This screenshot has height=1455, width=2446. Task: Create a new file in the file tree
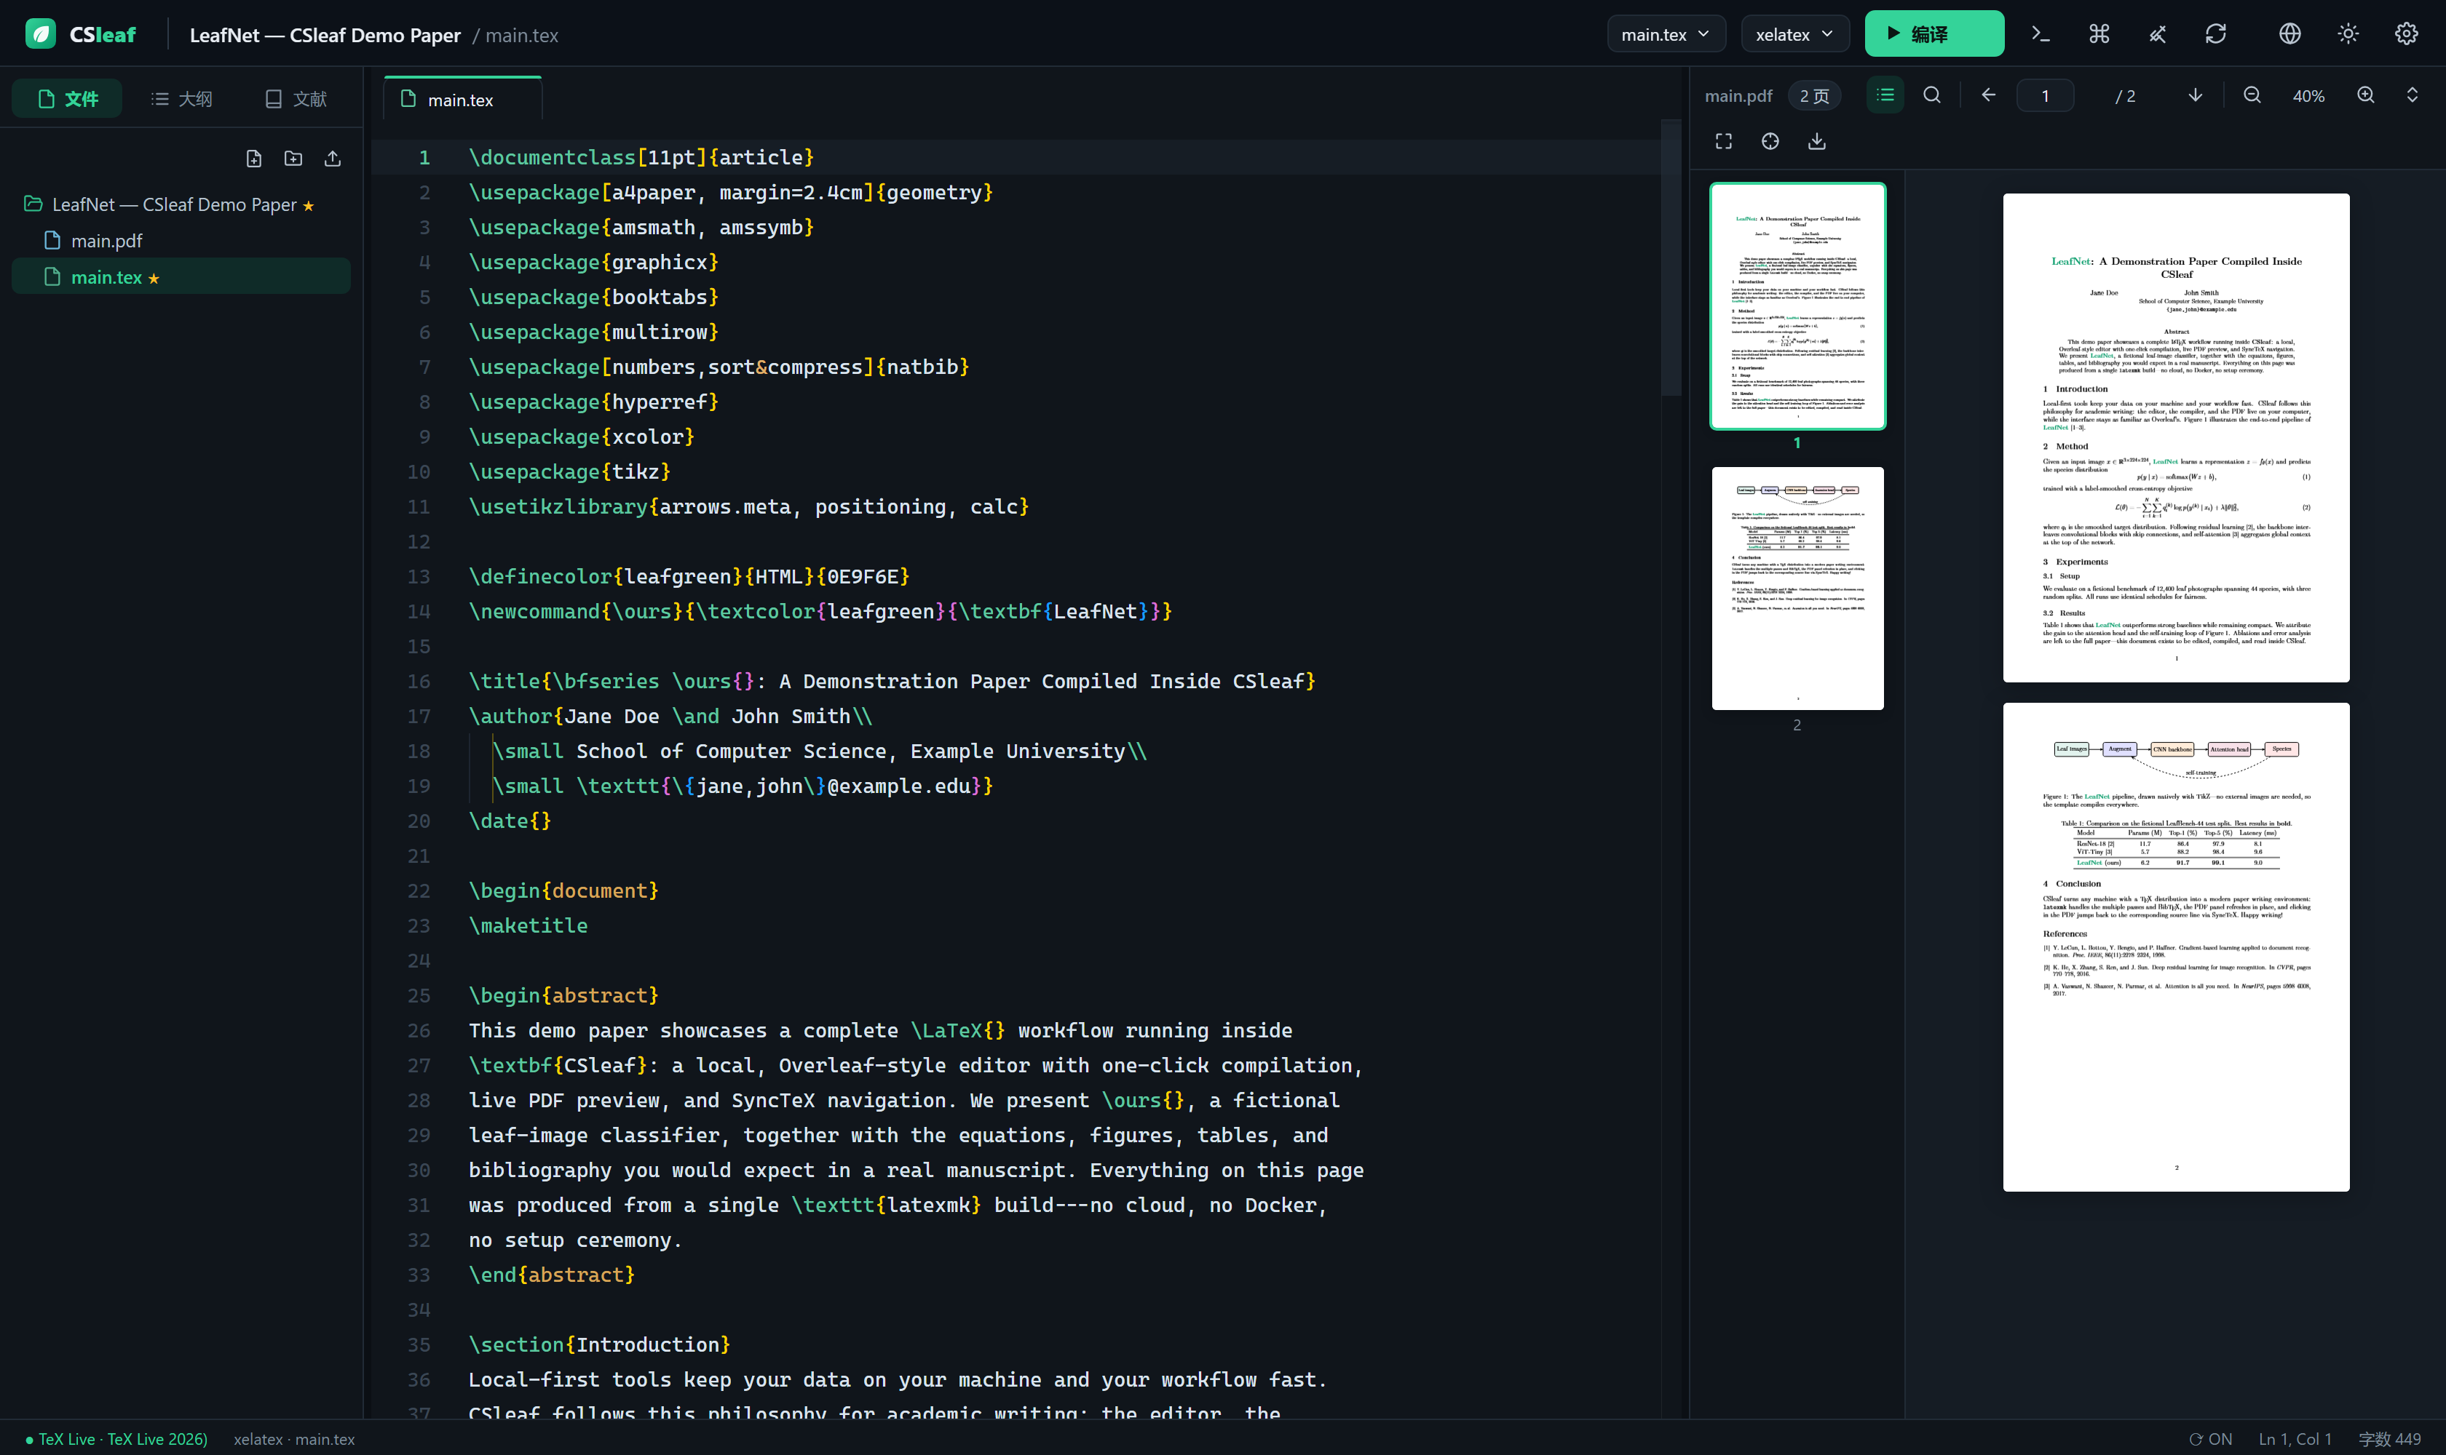(x=254, y=159)
